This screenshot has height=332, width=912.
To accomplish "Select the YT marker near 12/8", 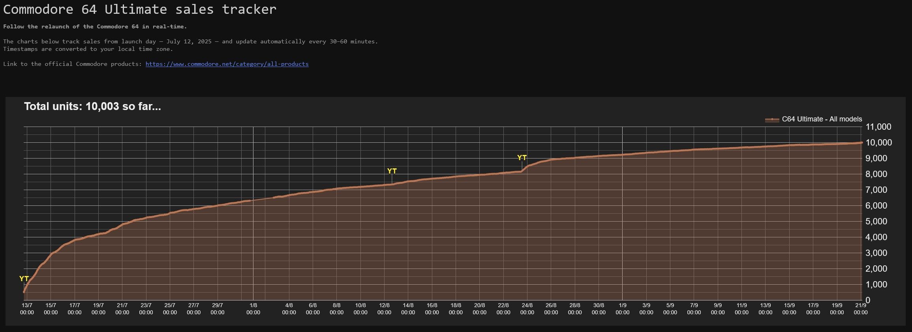I will (392, 171).
